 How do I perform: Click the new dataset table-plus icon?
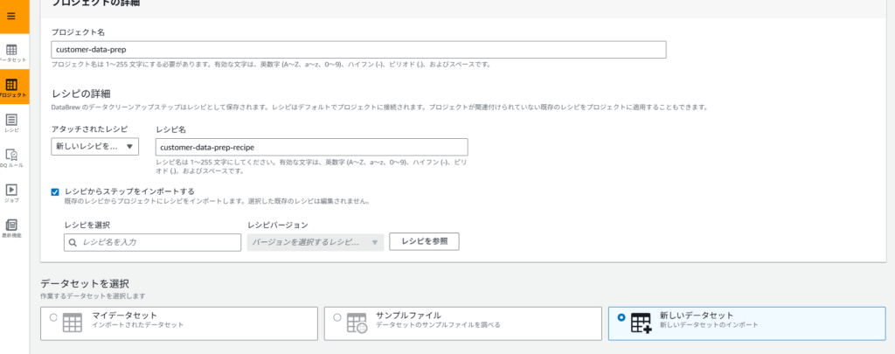pos(642,323)
